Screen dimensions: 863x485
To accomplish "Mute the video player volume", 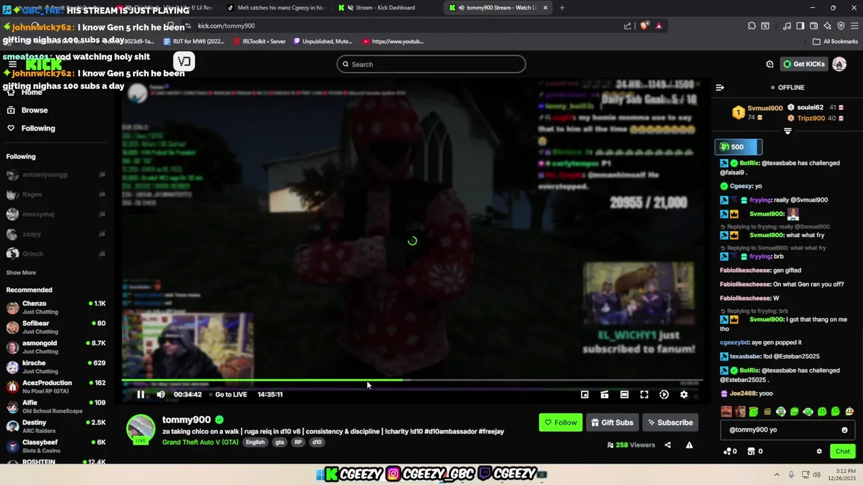I will click(160, 395).
